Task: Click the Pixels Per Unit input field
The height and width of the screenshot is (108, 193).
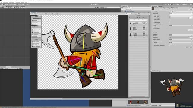Action: (x=180, y=15)
